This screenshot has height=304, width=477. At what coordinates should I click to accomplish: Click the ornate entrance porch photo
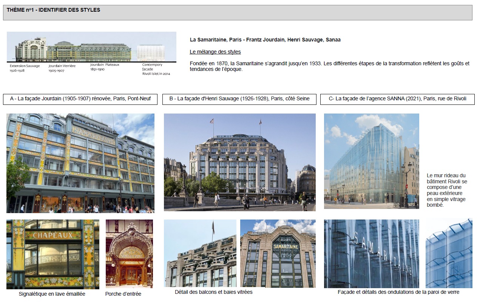tap(129, 254)
